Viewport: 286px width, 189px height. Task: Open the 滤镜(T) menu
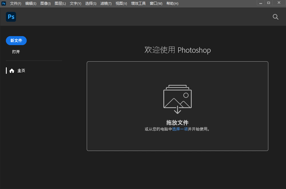coord(106,3)
